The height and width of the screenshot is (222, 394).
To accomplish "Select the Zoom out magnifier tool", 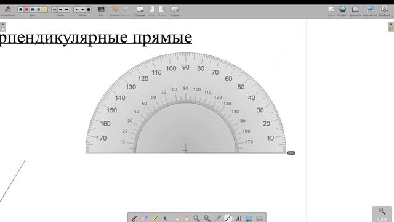I will (207, 218).
